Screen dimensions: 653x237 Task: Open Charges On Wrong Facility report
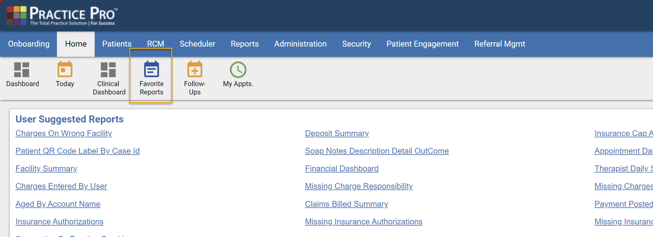pyautogui.click(x=64, y=133)
